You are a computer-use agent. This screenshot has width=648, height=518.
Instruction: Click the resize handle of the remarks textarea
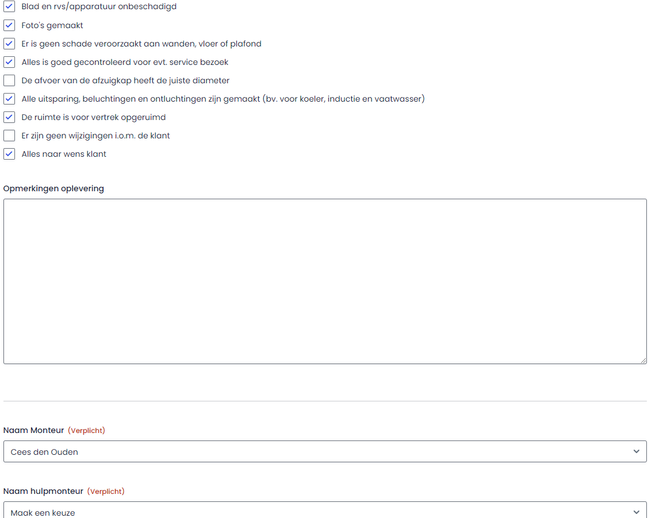pyautogui.click(x=643, y=361)
